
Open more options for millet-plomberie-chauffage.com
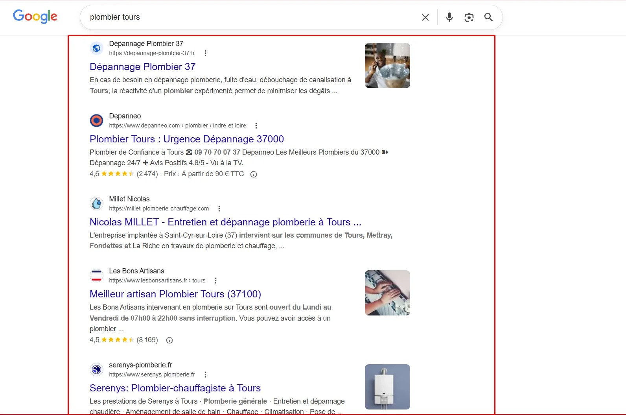click(219, 208)
